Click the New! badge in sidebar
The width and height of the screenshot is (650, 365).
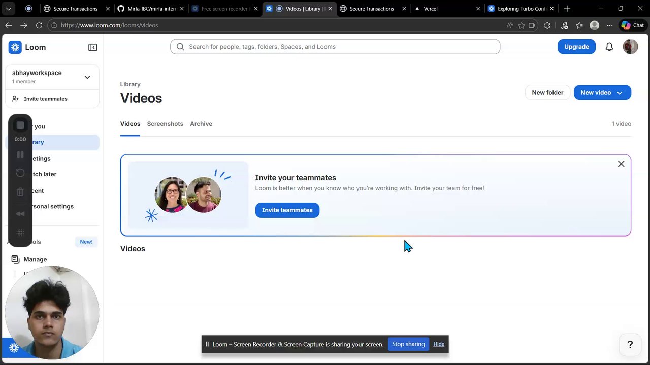pos(86,242)
